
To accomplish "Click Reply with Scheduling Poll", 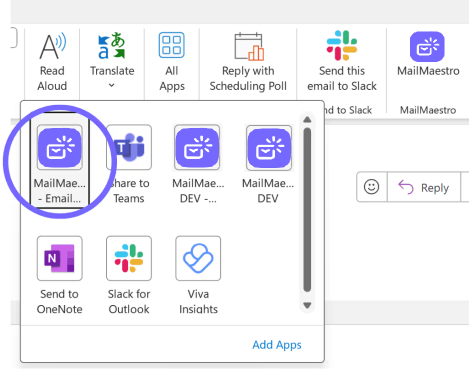I will point(248,62).
